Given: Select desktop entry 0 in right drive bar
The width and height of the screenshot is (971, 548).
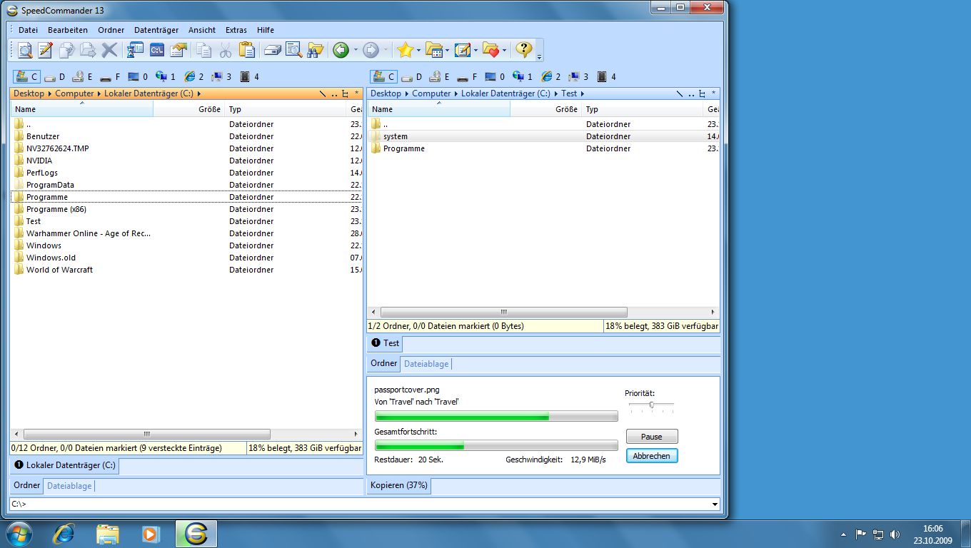Looking at the screenshot, I should tap(495, 76).
